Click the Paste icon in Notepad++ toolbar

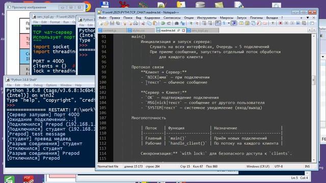coord(155,23)
